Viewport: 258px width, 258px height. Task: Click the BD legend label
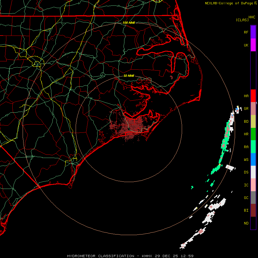(x=246, y=122)
